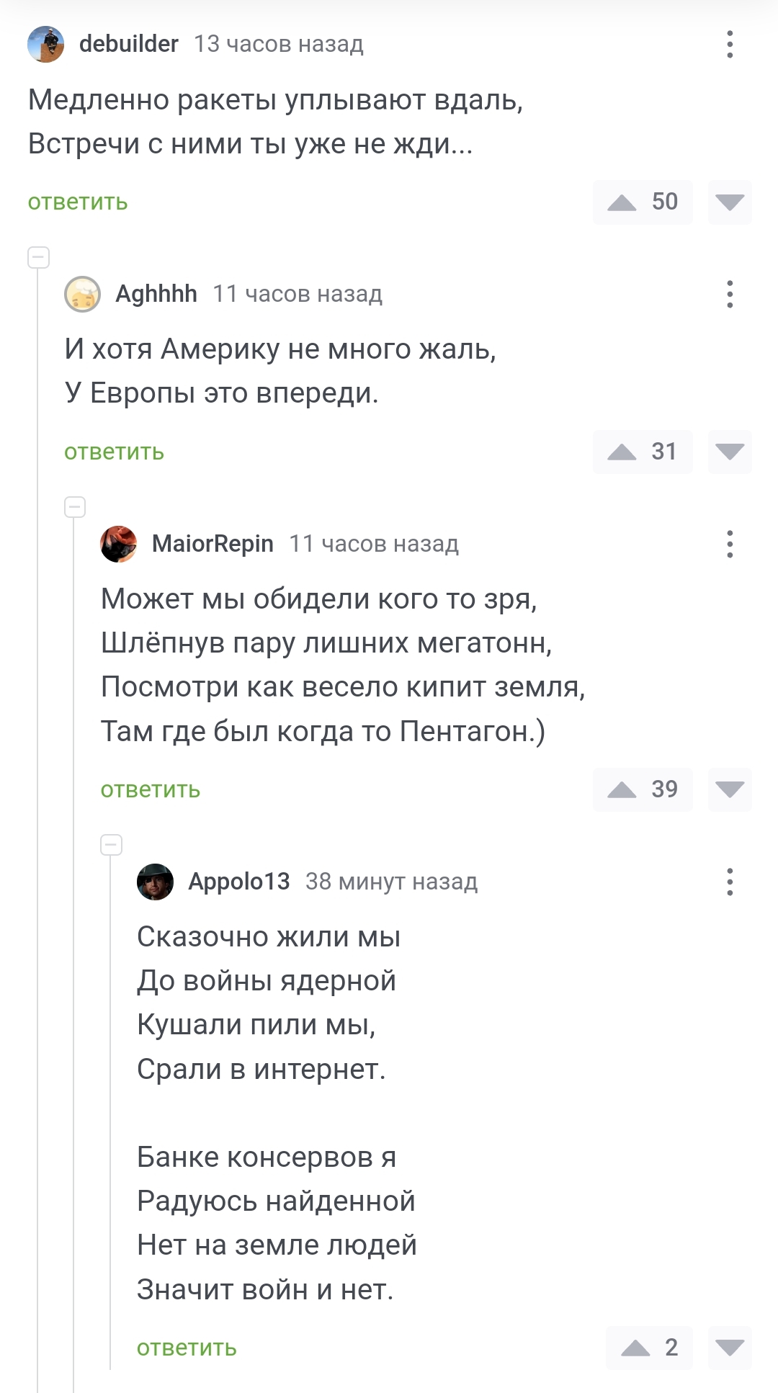The image size is (778, 1393).
Task: Collapse the Appolo13 reply thread
Action: [112, 844]
